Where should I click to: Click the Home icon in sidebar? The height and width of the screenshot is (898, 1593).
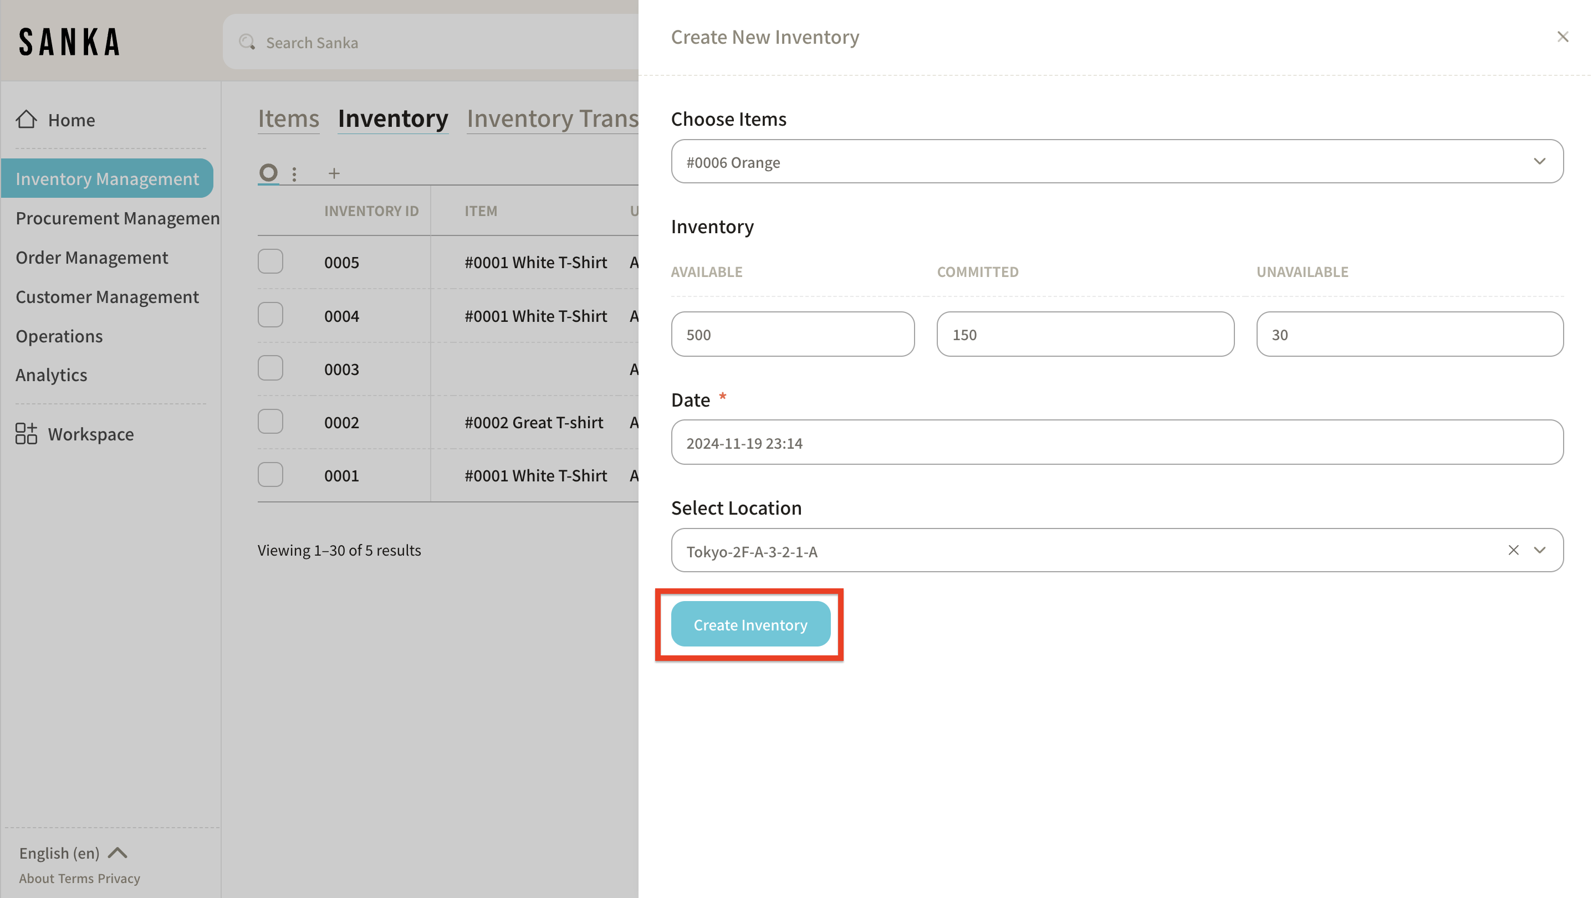click(x=26, y=119)
